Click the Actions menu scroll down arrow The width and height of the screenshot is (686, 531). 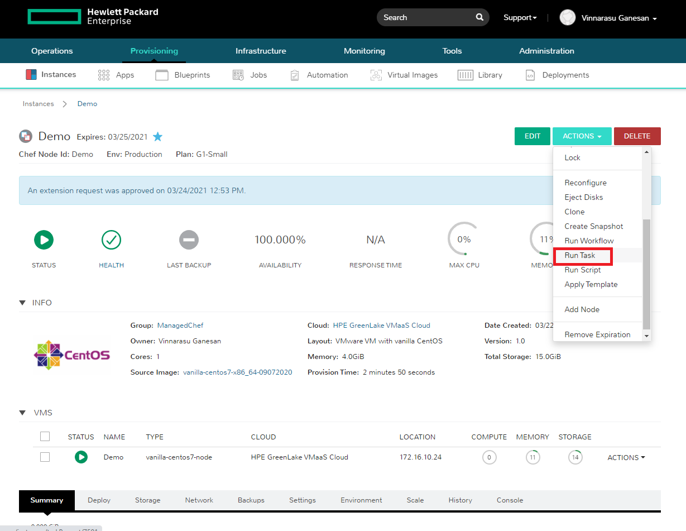tap(647, 336)
